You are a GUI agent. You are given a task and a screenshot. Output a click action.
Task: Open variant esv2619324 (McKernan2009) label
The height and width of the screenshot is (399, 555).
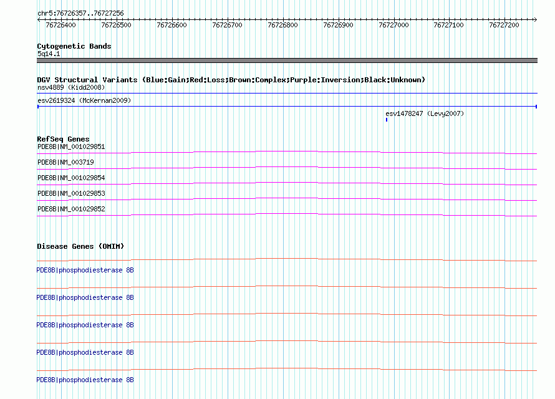tap(84, 100)
